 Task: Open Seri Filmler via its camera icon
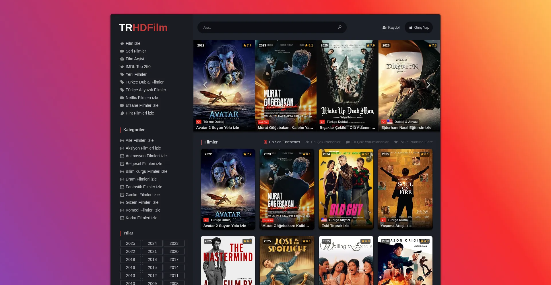[122, 51]
